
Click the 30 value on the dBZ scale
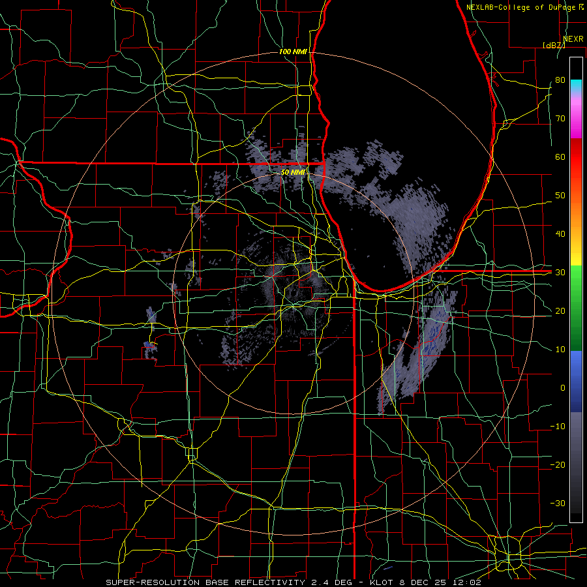(x=560, y=273)
